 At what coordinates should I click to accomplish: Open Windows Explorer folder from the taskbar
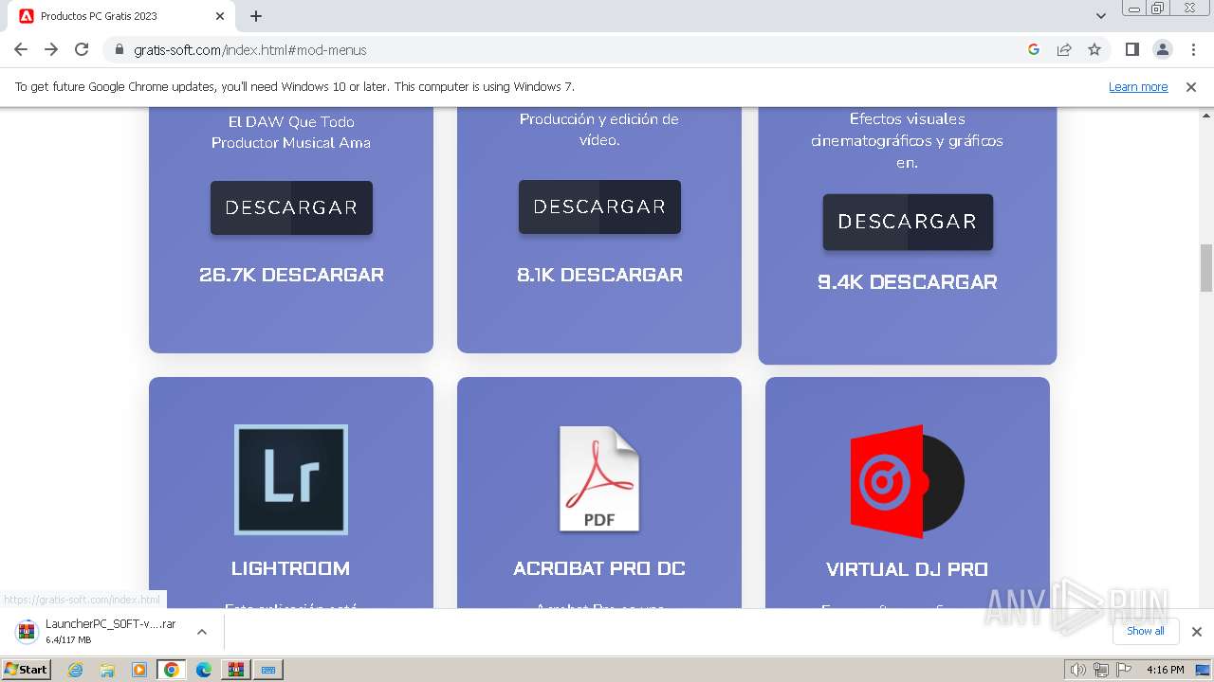(107, 670)
